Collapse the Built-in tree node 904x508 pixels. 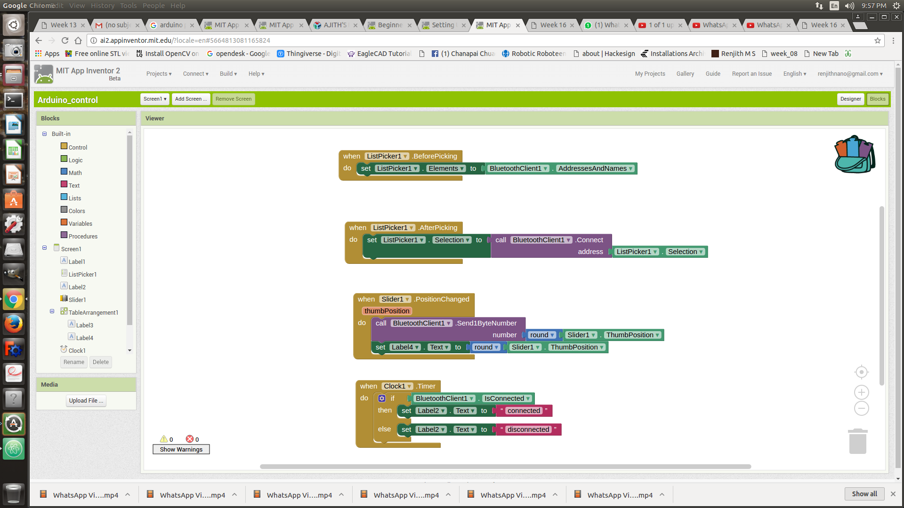[45, 134]
